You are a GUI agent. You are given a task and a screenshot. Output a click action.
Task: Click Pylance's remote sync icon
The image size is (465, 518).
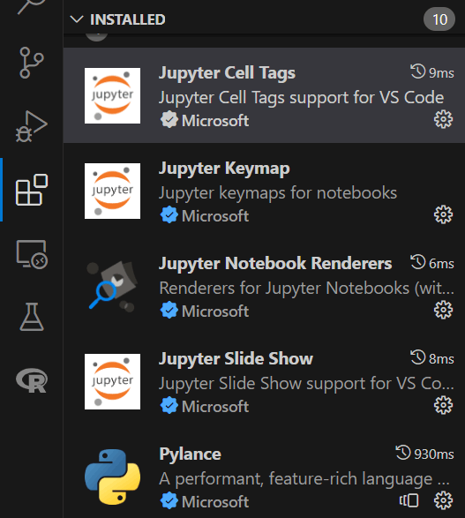[409, 500]
